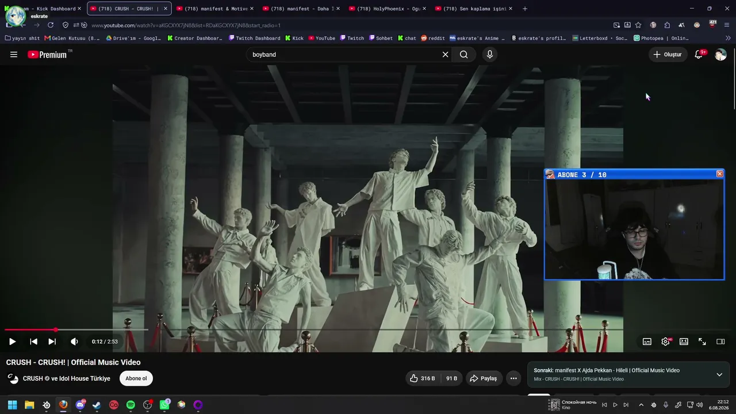Switch the player to theater mode
Viewport: 736px width, 414px height.
(x=684, y=342)
